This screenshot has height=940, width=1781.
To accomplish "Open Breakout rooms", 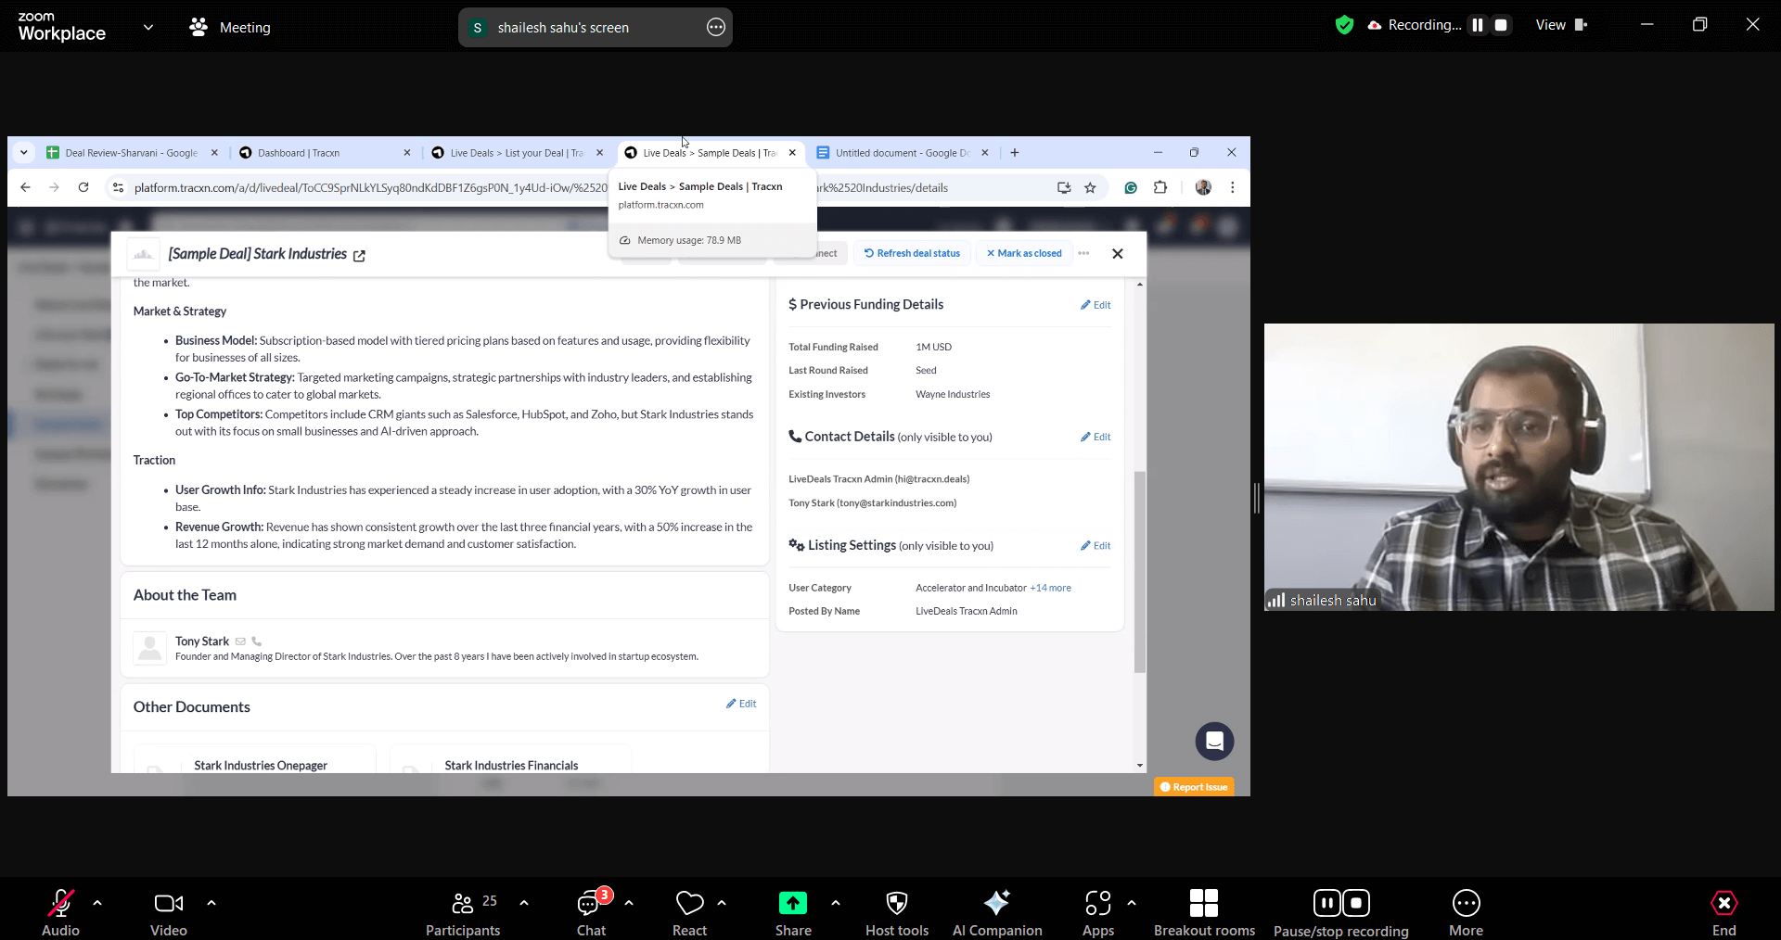I will click(1203, 904).
